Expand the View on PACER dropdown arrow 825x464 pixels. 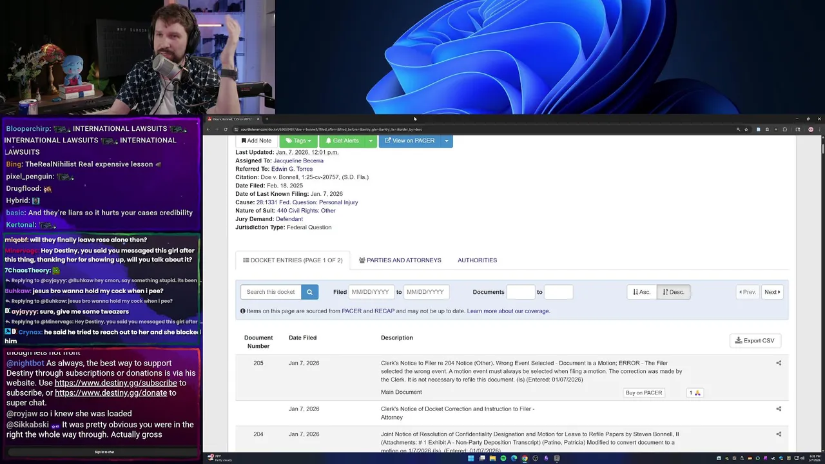click(x=447, y=140)
